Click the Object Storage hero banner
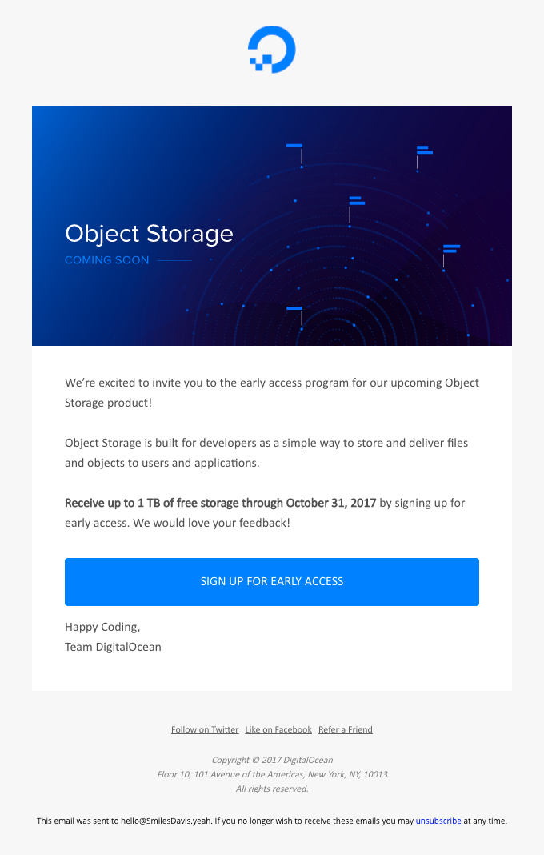 (x=272, y=225)
